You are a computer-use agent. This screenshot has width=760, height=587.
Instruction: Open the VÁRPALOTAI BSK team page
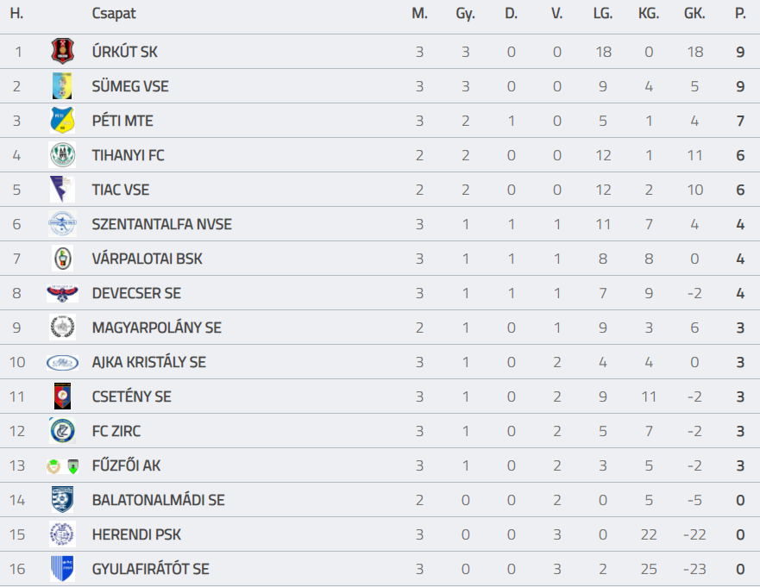pyautogui.click(x=147, y=259)
